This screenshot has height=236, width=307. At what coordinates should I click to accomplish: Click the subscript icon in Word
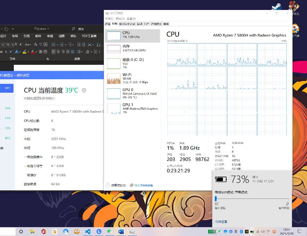[x=6, y=51]
